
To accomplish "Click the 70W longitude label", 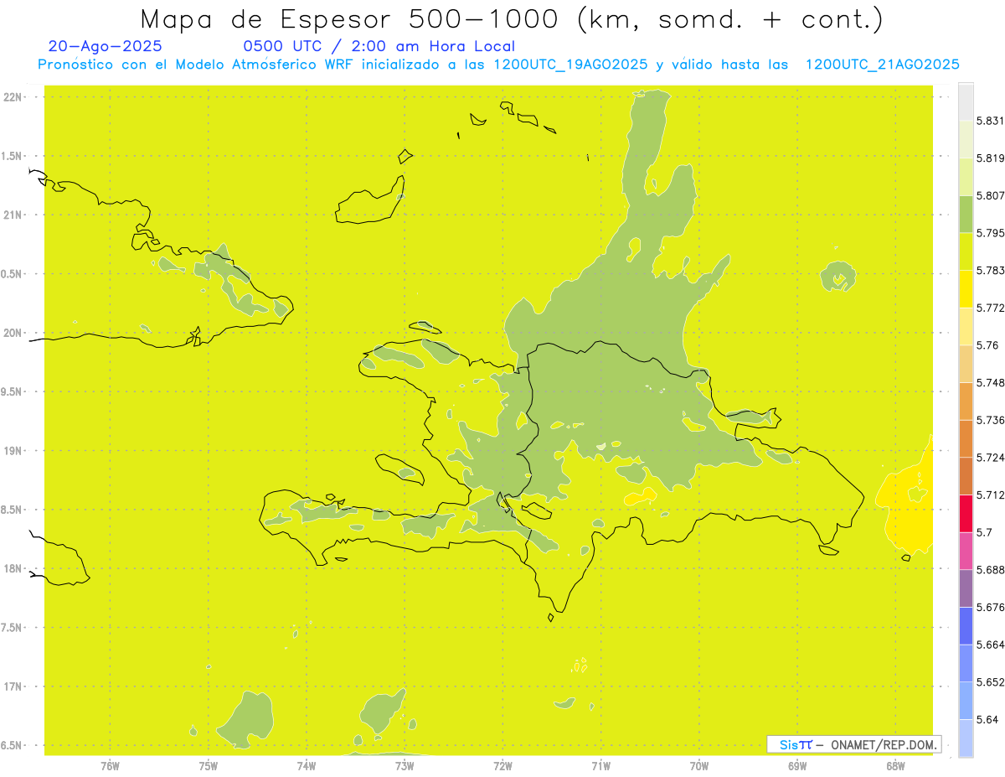I will pyautogui.click(x=699, y=765).
